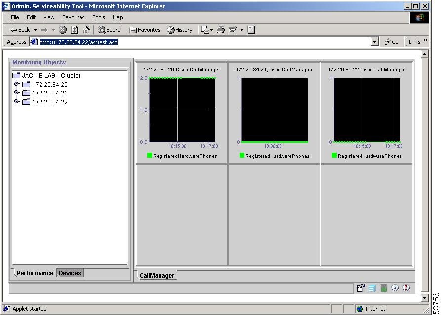
Task: Stop the page loading
Action: point(63,30)
